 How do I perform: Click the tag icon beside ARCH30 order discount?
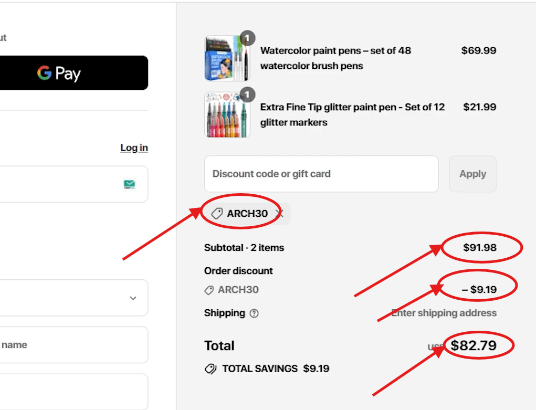[x=208, y=290]
